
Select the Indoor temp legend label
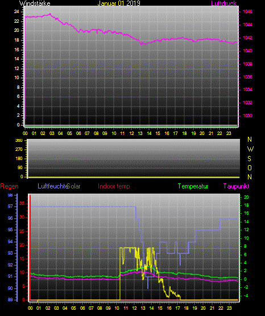point(114,186)
